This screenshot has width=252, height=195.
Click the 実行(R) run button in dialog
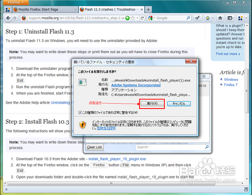click(x=152, y=104)
